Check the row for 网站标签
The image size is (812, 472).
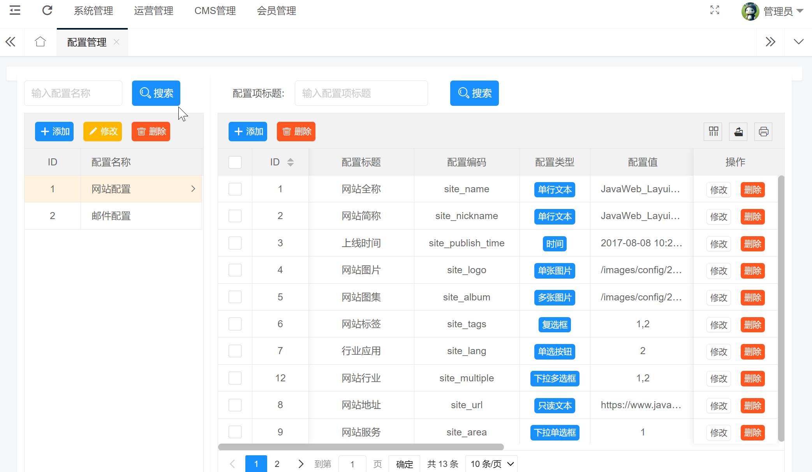tap(235, 324)
